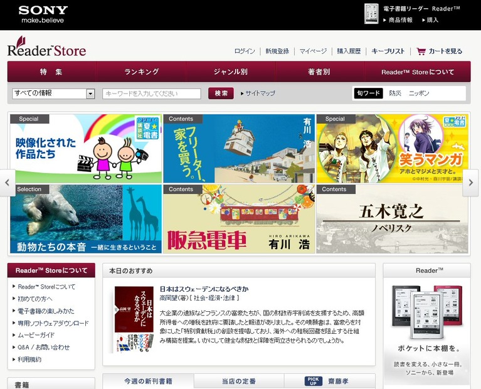The height and width of the screenshot is (389, 481).
Task: Click genre link 社会・経済・法律
Action: 214,298
